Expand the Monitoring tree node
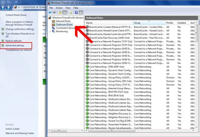200x137 pixels. (x=50, y=32)
